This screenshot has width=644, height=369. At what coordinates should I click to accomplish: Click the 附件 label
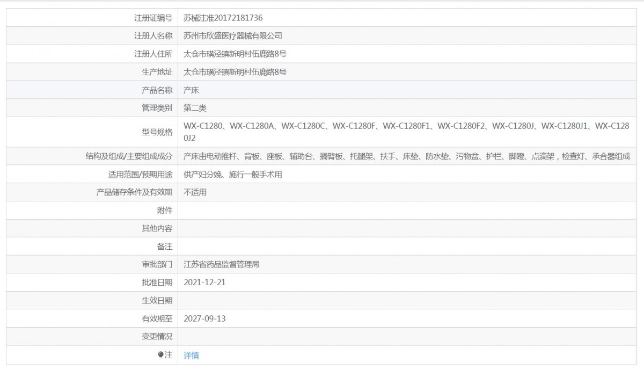click(165, 210)
